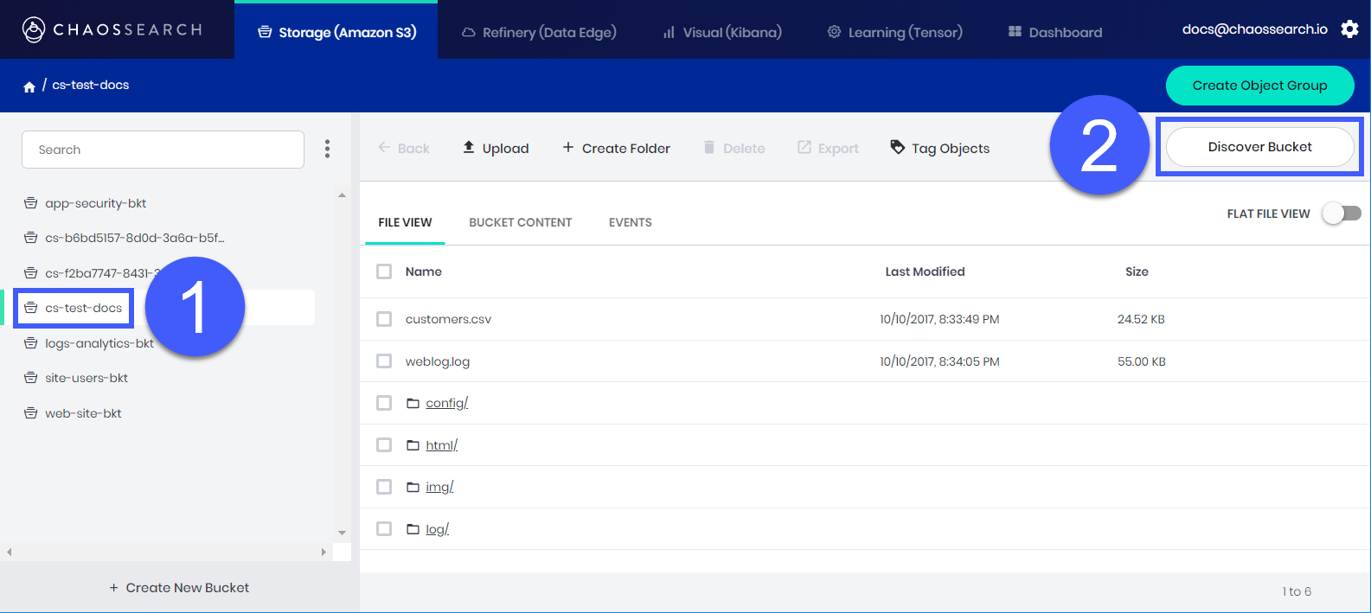Click the ChaosSearch logo icon

[x=34, y=29]
